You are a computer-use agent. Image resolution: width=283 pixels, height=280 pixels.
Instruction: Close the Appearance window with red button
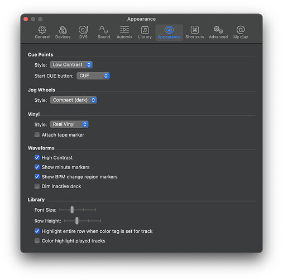[x=26, y=19]
